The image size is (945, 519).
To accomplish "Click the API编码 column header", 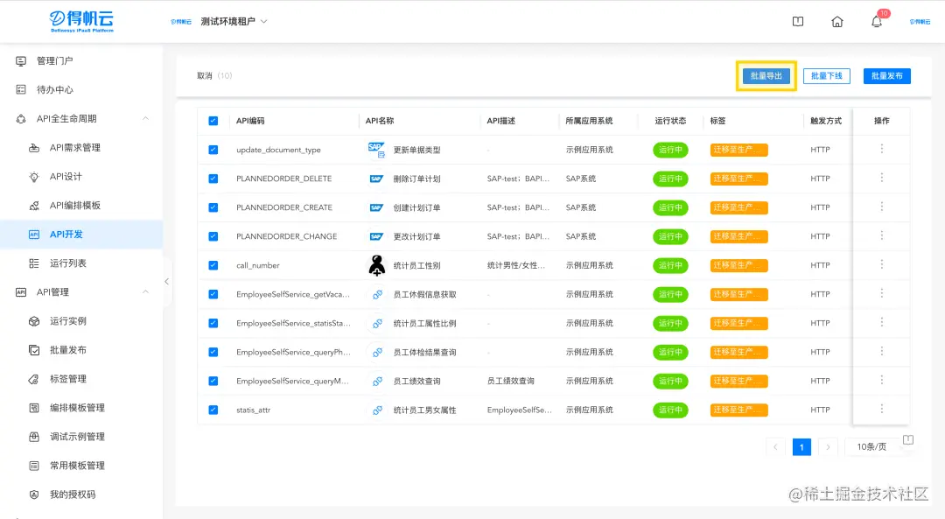I will (250, 121).
